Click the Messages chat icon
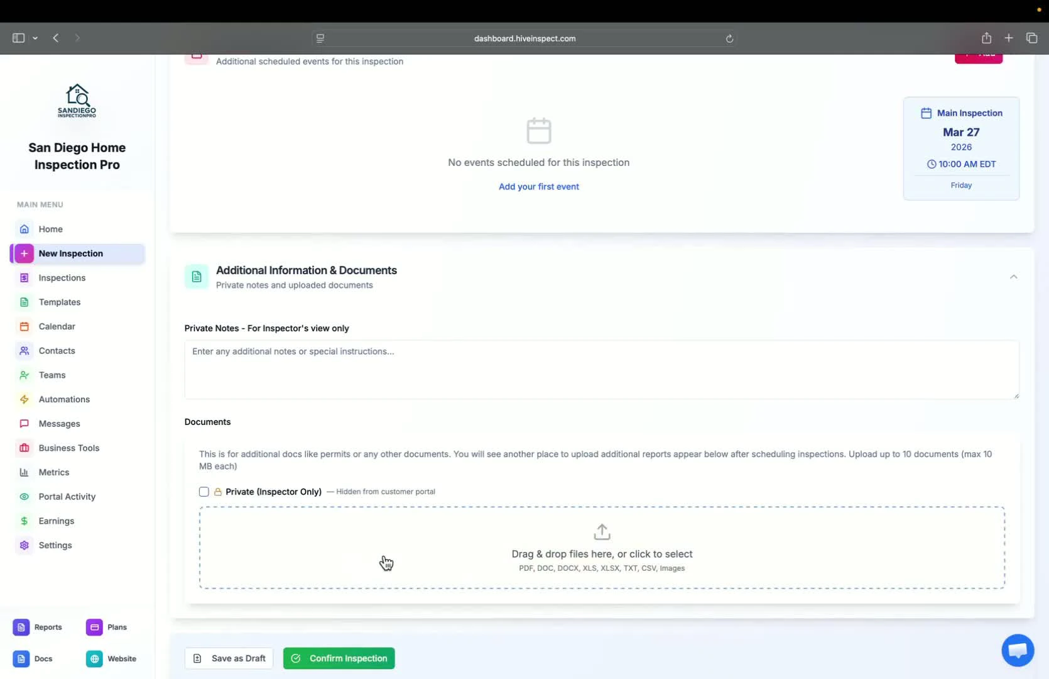This screenshot has height=679, width=1049. pos(24,424)
